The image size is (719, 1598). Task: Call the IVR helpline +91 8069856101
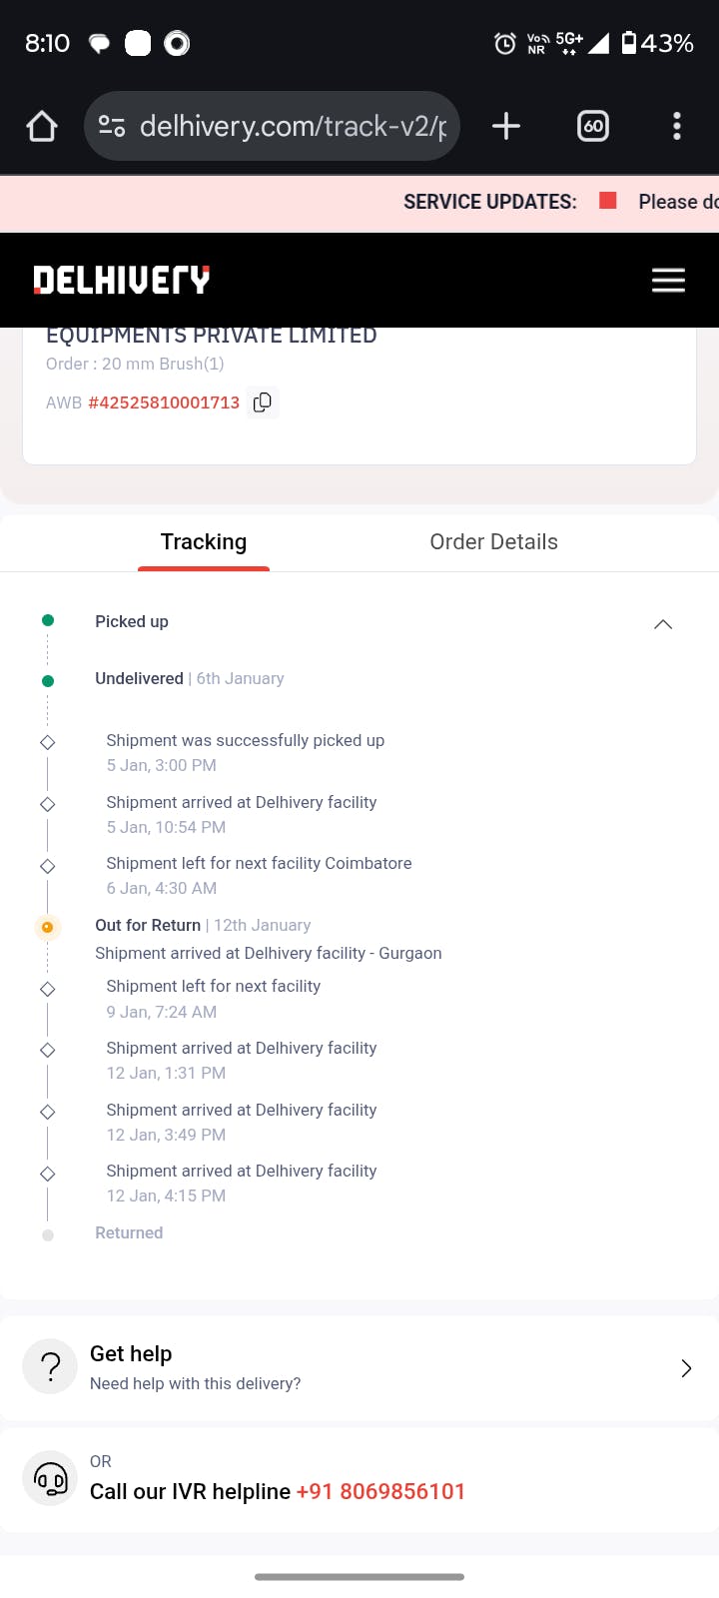point(380,1491)
